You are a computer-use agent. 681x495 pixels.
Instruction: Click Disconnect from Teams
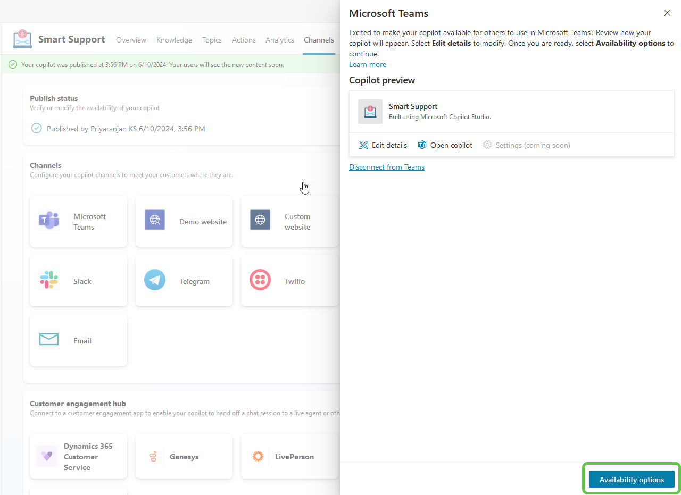coord(386,166)
